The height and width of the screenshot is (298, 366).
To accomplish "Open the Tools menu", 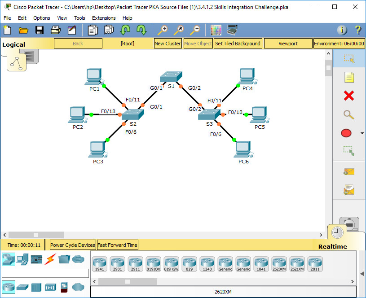I will click(x=79, y=18).
